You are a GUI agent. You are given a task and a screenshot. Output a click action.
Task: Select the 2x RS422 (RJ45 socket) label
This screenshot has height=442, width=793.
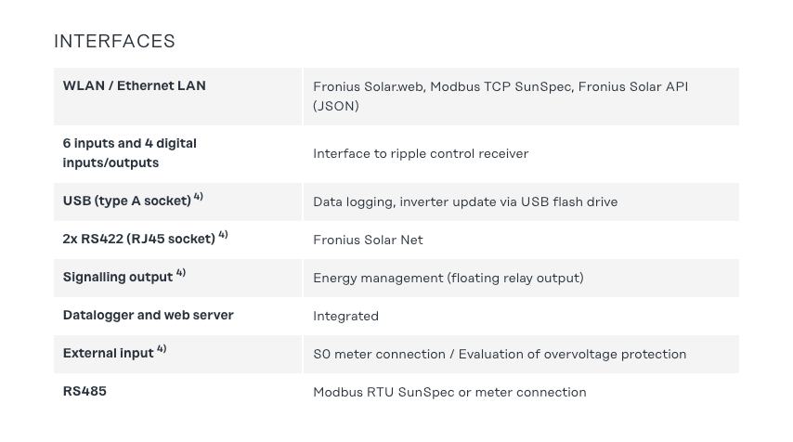tap(139, 239)
